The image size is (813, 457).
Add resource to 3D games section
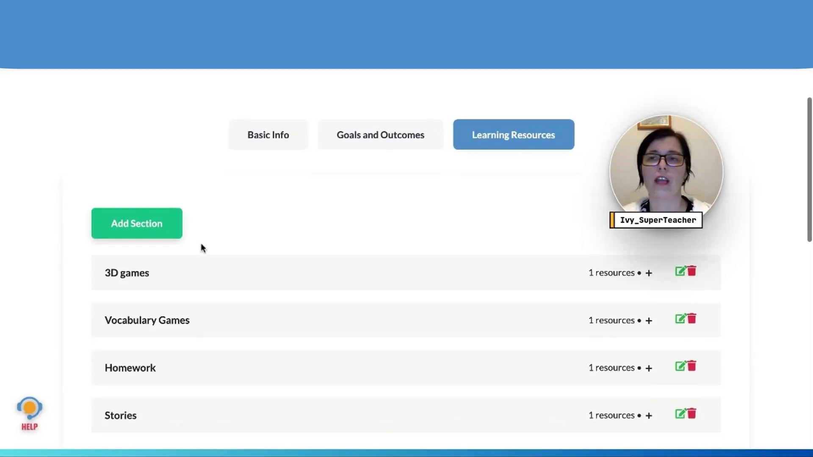tap(649, 273)
